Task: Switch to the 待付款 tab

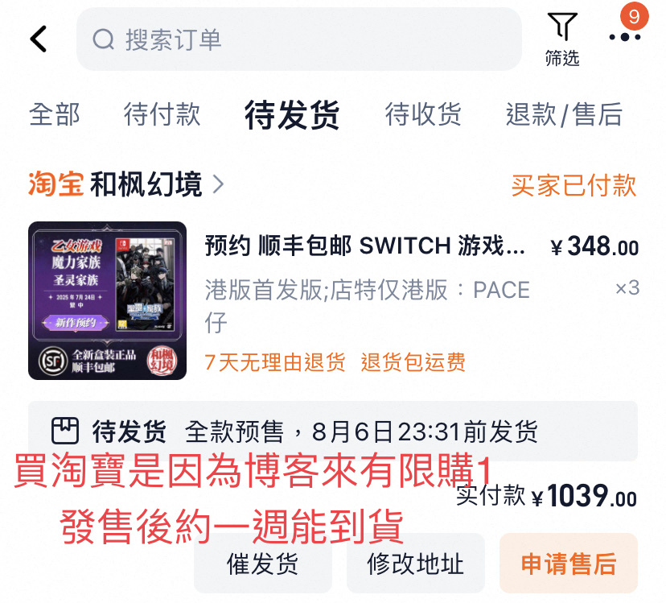Action: (162, 114)
